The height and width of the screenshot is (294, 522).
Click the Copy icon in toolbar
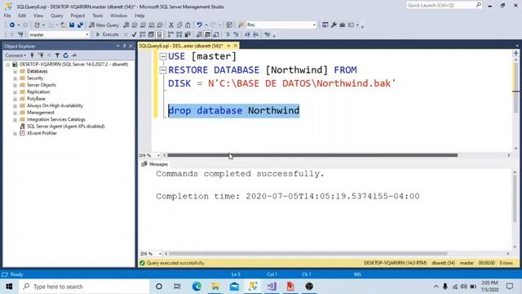click(x=179, y=25)
